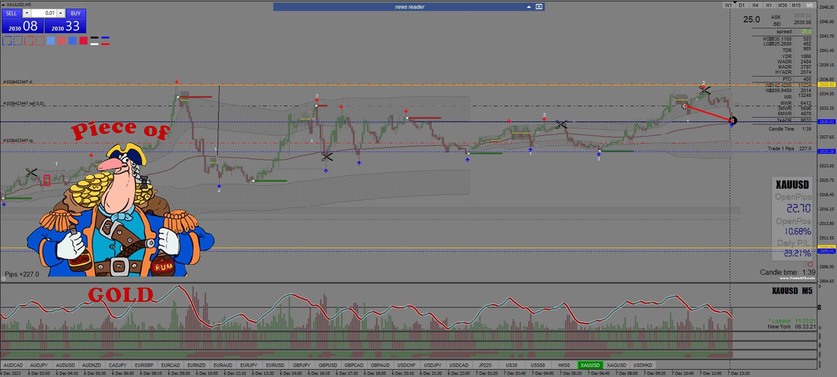Screen dimensions: 837x377
Task: Increase trade volume with the up arrow
Action: click(61, 13)
